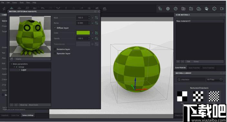
Task: Toggle the Mask texture enable checkmark
Action: click(92, 18)
